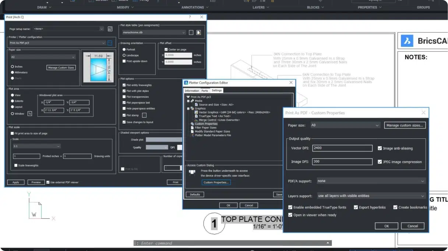Click the page setup icon beside Page setup name
Image resolution: width=448 pixels, height=251 pixels.
tap(110, 29)
